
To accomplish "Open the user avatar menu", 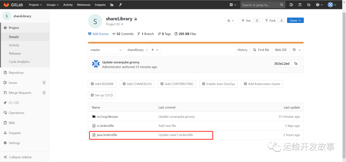I will [332, 4].
